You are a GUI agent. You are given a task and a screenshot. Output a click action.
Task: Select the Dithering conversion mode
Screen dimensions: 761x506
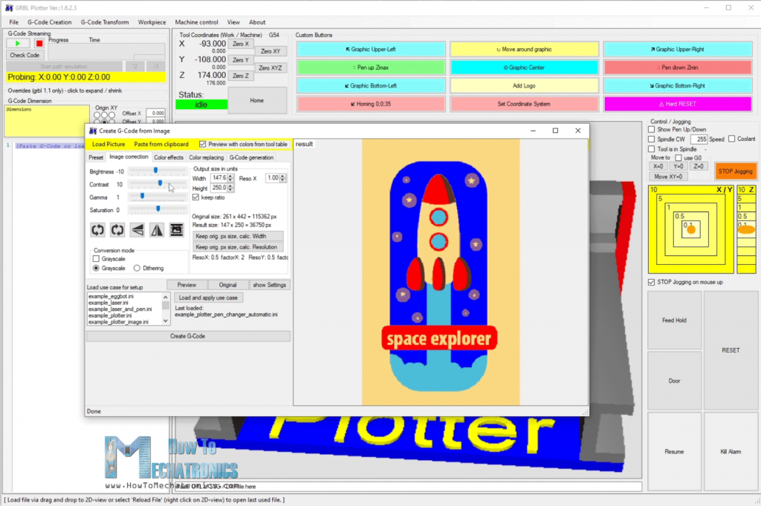click(137, 268)
